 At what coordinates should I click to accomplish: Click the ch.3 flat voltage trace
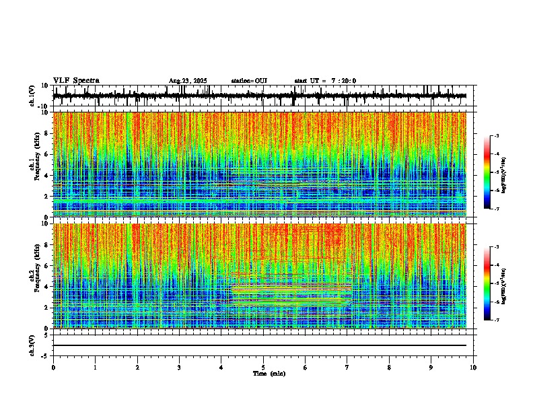point(260,345)
